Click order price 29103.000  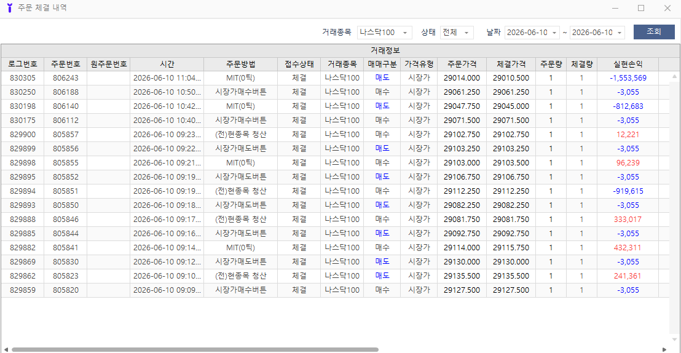(x=462, y=163)
